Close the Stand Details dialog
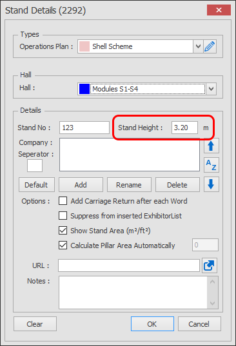This screenshot has height=346, width=236. 219,10
